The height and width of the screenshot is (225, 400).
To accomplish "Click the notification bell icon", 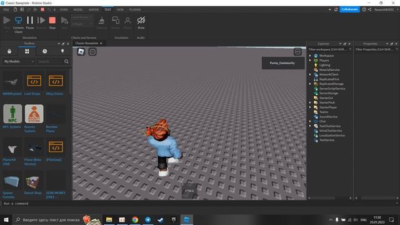I will click(x=336, y=9).
